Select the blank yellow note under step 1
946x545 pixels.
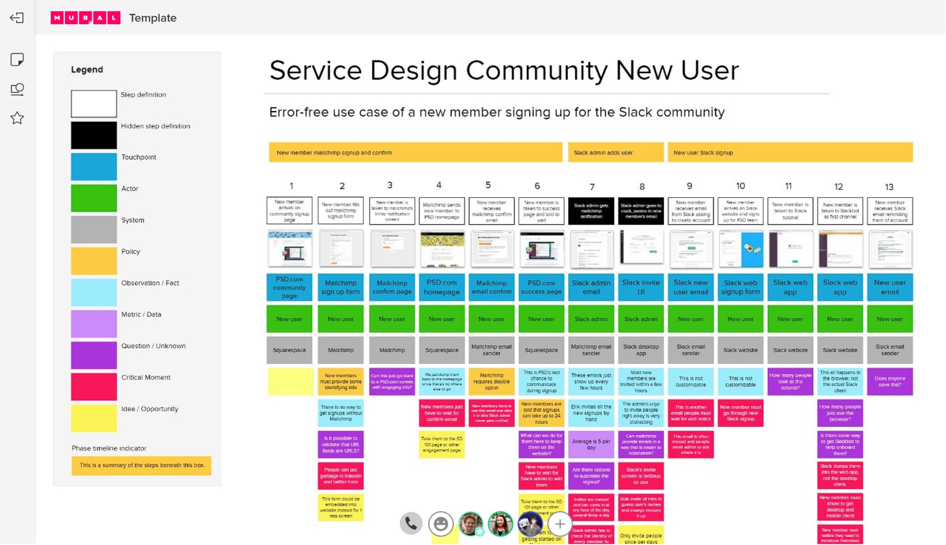coord(290,382)
